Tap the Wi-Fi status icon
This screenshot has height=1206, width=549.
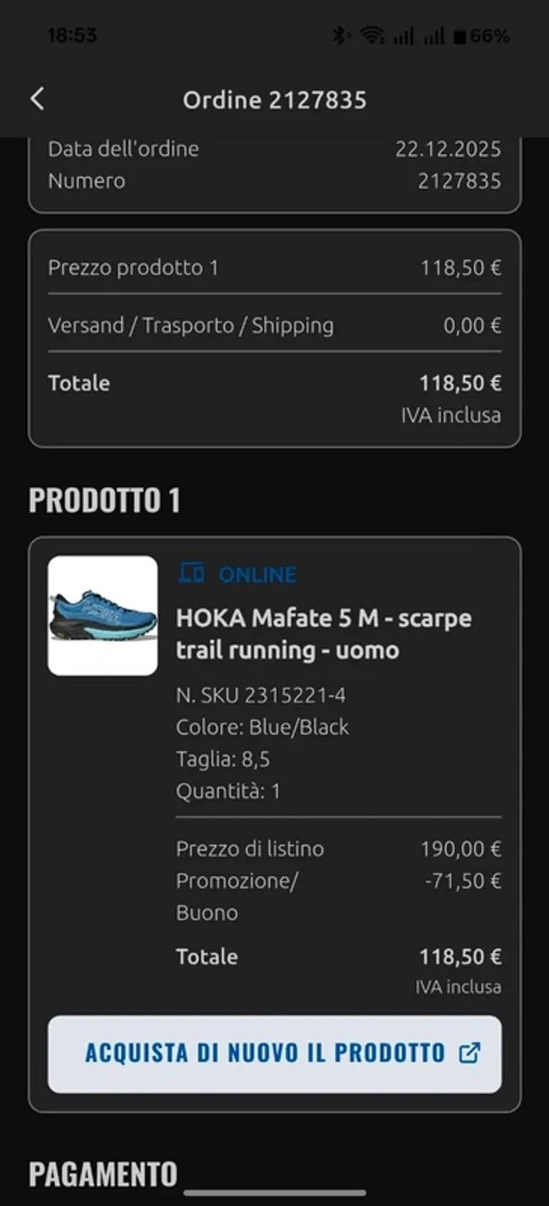tap(371, 35)
